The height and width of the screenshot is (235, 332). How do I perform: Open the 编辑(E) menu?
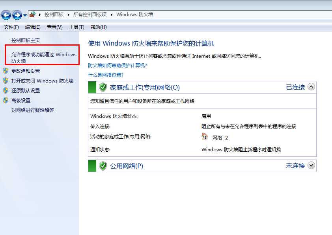tap(33, 27)
